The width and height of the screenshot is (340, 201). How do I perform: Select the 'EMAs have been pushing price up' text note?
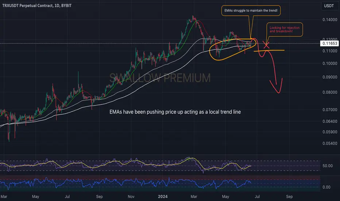pyautogui.click(x=175, y=112)
